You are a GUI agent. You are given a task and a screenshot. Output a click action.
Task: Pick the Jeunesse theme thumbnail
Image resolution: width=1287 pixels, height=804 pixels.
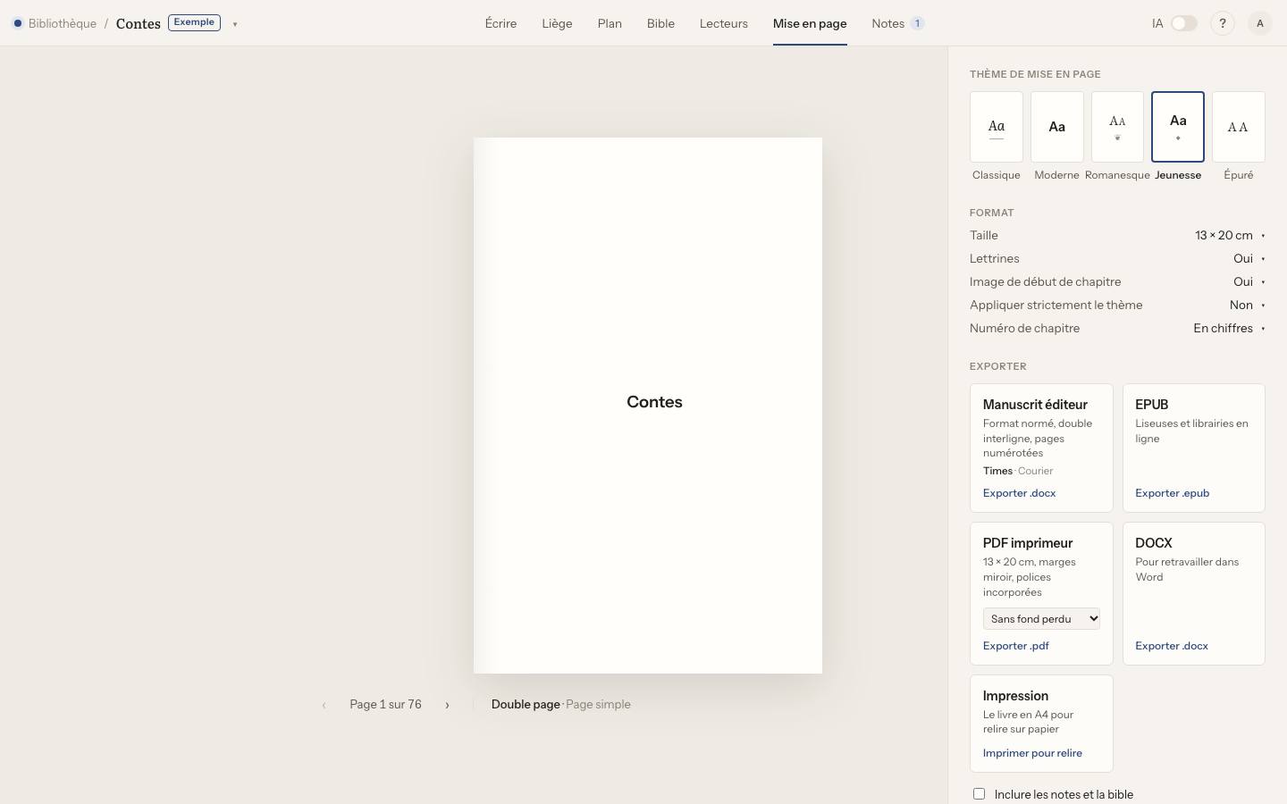1178,127
